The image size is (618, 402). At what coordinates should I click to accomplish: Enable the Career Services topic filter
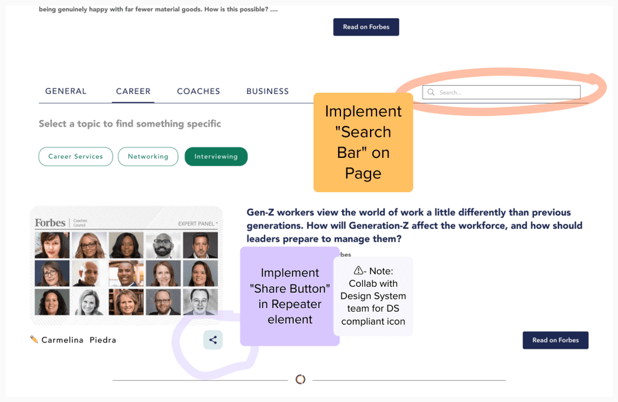pos(75,156)
